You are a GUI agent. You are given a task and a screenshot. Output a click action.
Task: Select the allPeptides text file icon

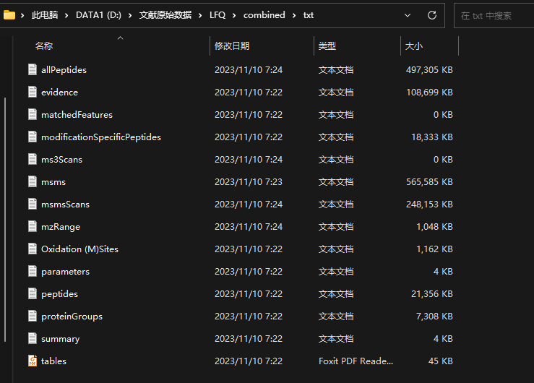click(32, 69)
